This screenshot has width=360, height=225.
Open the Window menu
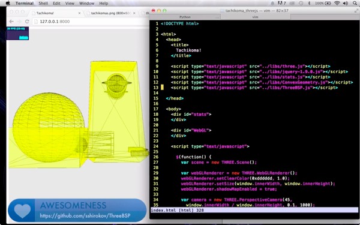86,3
